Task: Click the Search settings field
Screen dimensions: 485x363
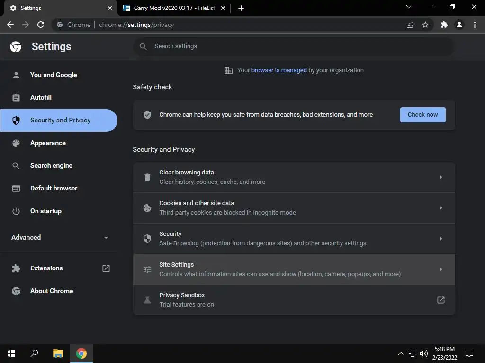Action: pos(294,46)
